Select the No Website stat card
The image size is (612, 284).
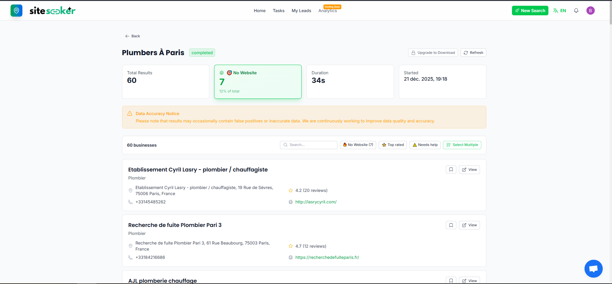click(x=258, y=82)
